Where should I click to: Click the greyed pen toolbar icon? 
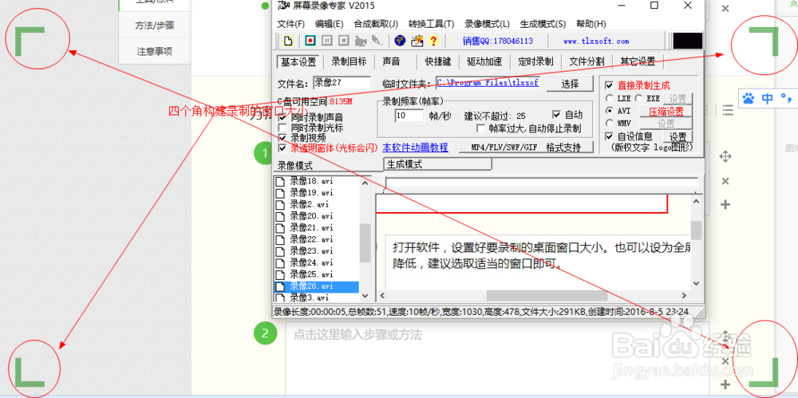click(377, 41)
